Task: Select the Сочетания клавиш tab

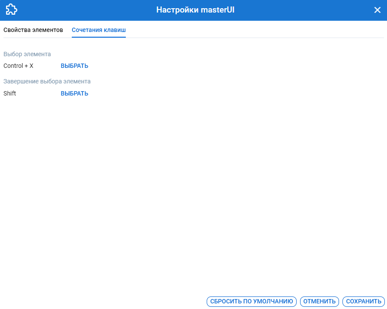Action: point(99,30)
